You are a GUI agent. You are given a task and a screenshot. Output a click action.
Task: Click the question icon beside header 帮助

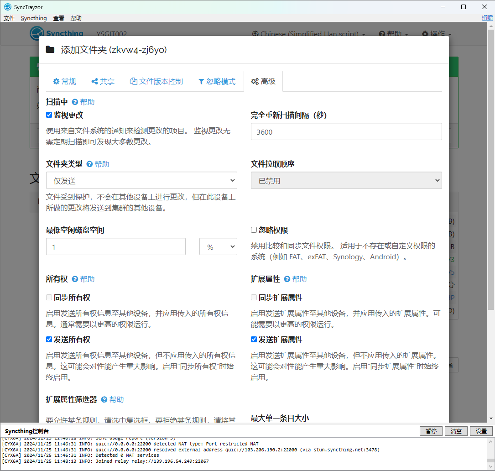pyautogui.click(x=382, y=34)
